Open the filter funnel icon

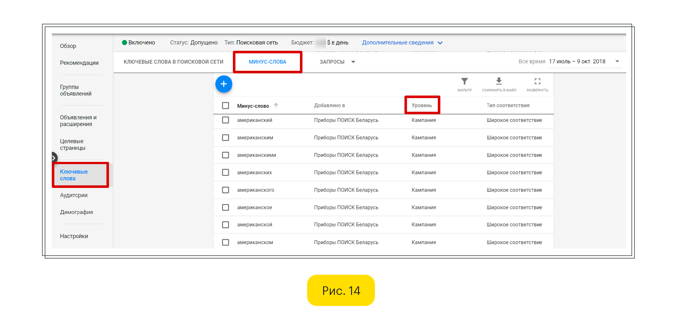[x=464, y=82]
